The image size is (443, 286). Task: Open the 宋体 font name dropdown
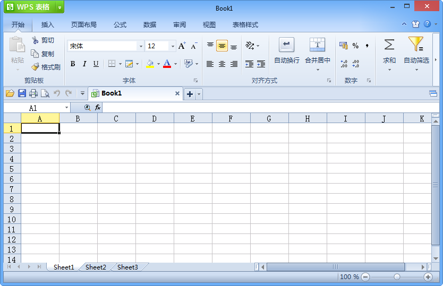pyautogui.click(x=141, y=46)
